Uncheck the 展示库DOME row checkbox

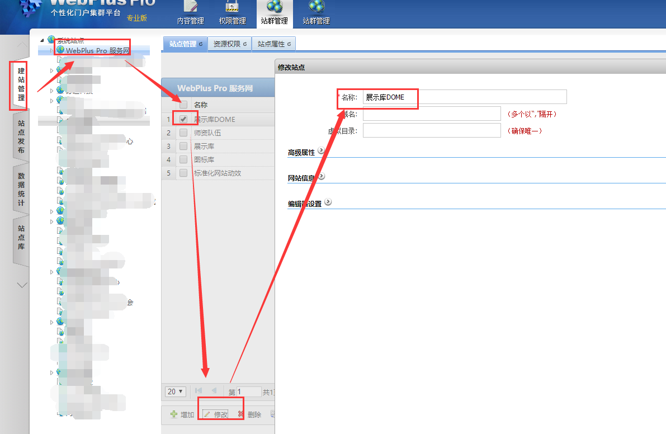point(183,119)
